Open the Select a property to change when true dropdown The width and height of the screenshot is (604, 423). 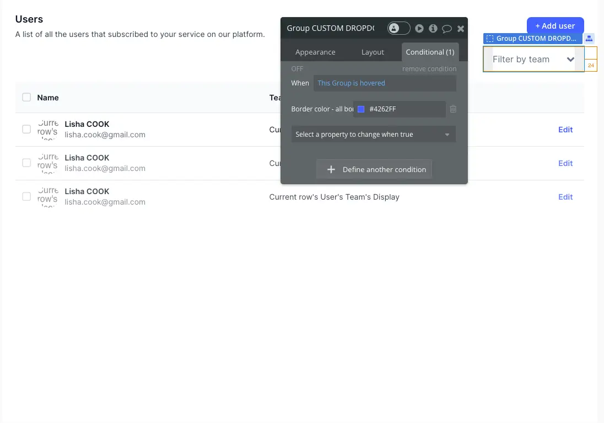coord(373,134)
